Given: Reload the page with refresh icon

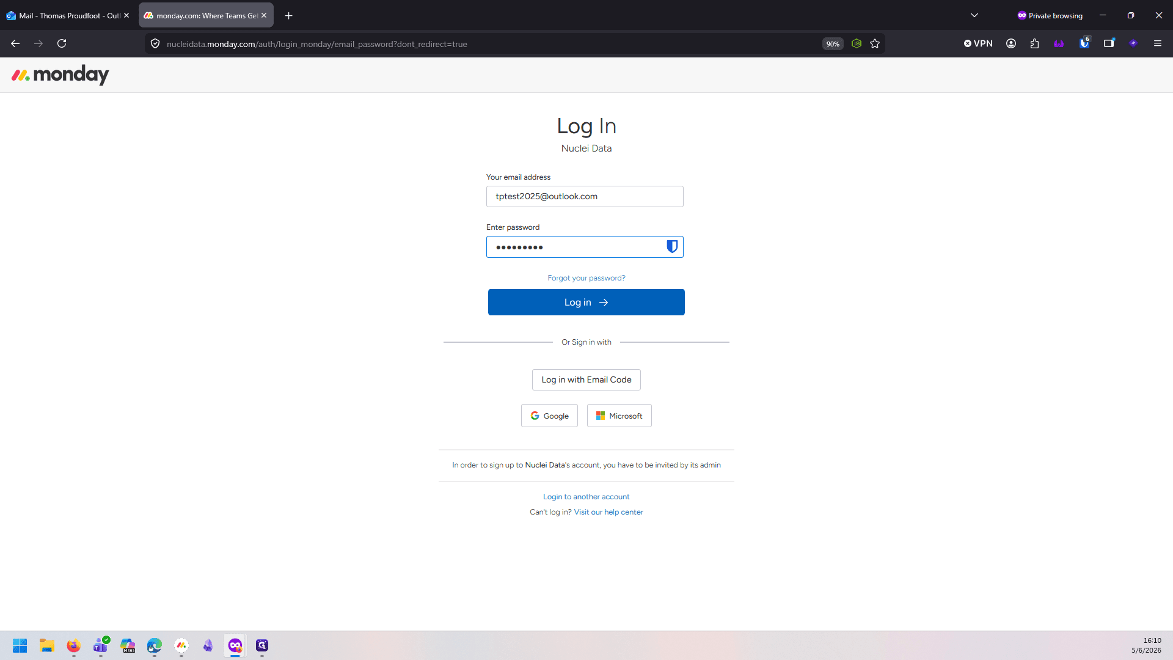Looking at the screenshot, I should 62,43.
